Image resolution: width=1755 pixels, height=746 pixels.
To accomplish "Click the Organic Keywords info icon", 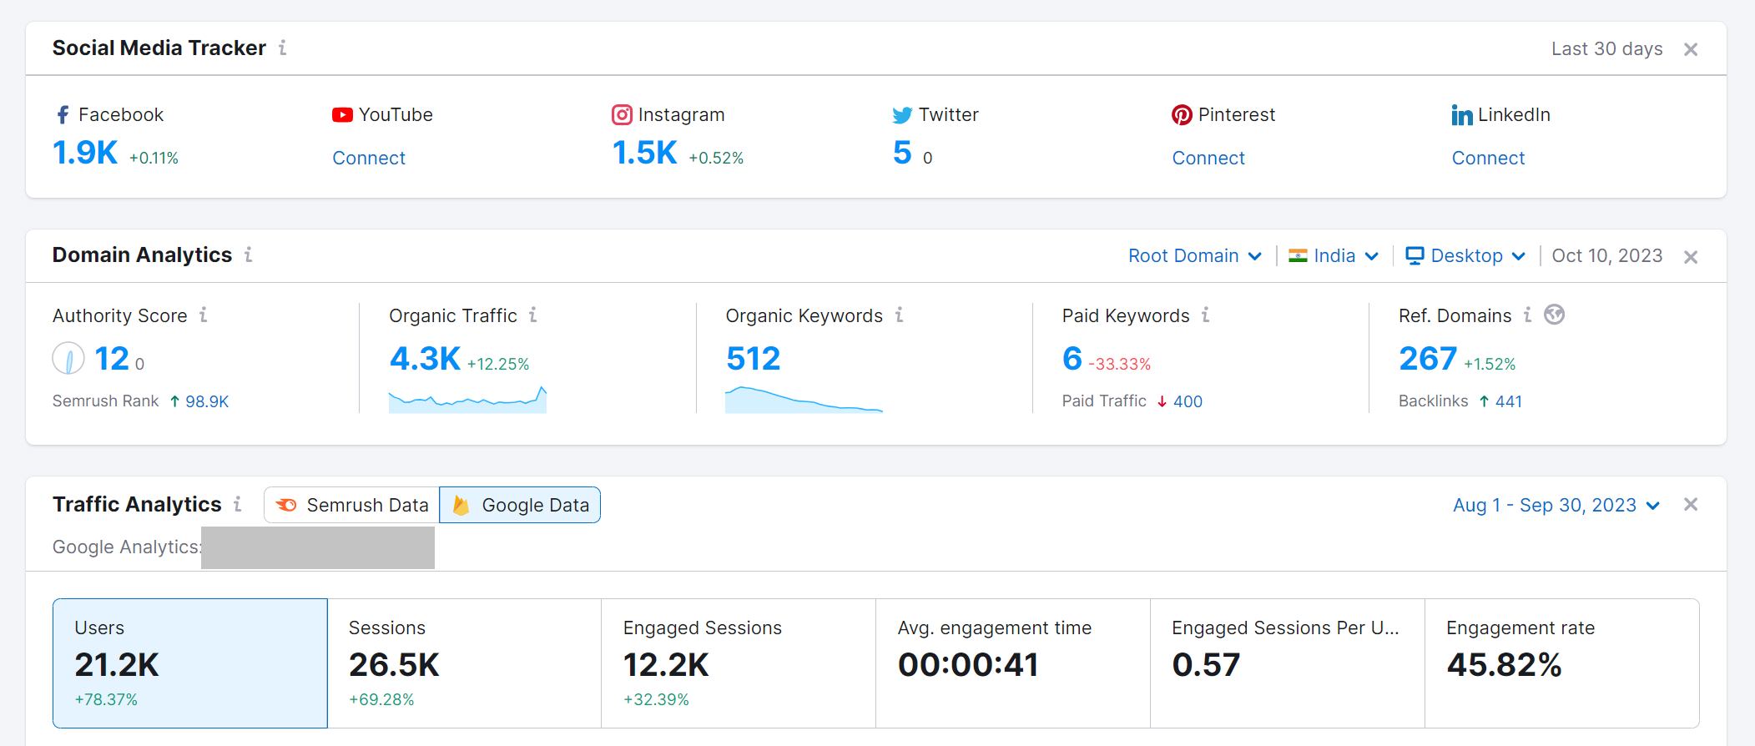I will [900, 315].
